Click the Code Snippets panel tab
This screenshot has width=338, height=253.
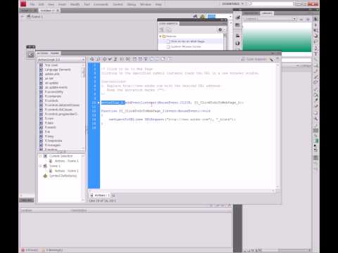click(168, 24)
